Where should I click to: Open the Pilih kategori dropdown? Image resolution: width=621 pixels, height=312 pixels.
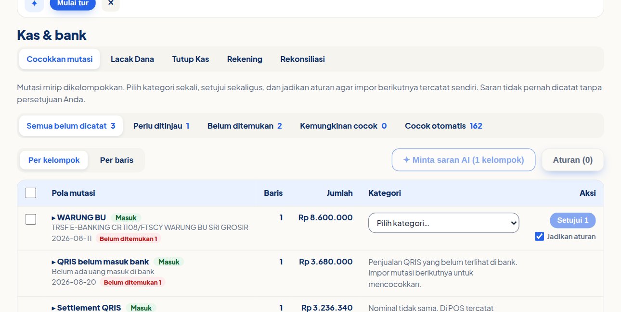444,223
